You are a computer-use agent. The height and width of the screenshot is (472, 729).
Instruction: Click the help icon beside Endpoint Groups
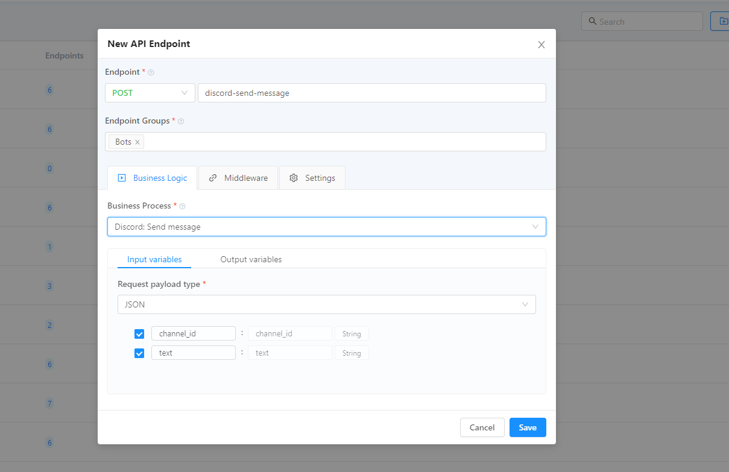(180, 121)
